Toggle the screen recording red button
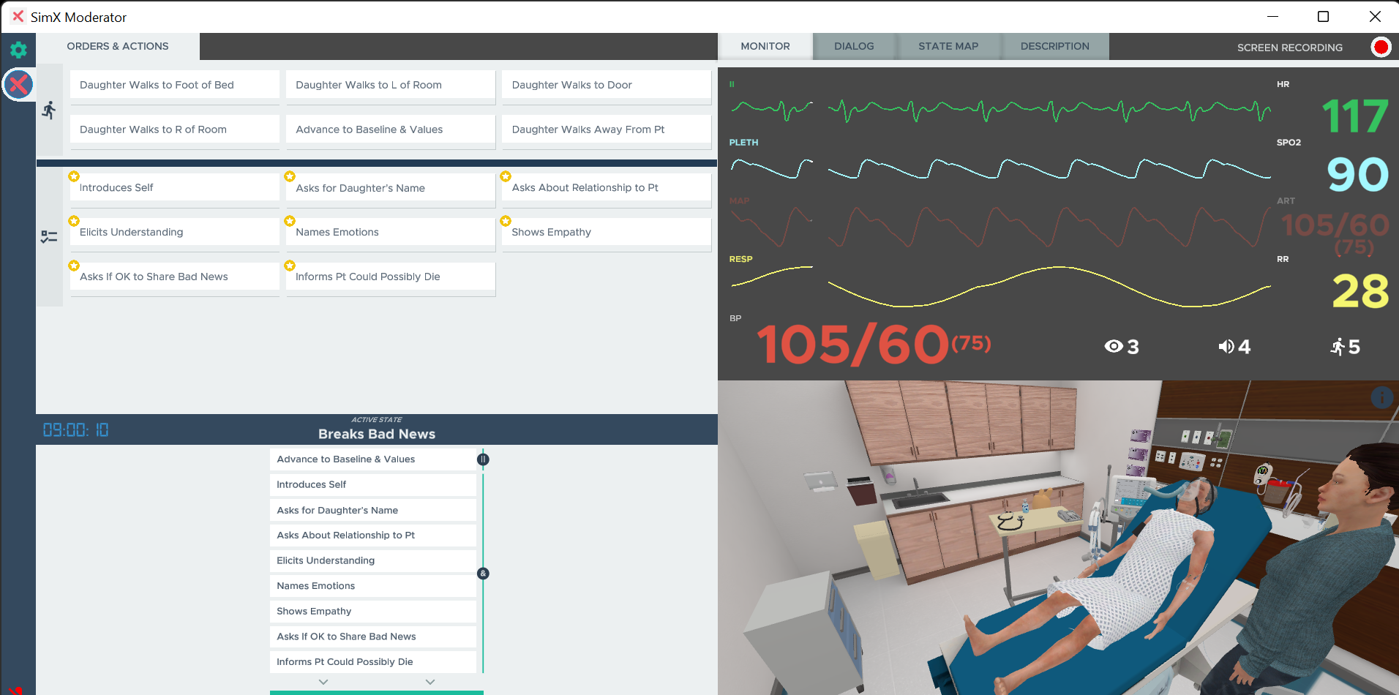Image resolution: width=1399 pixels, height=695 pixels. click(1381, 48)
